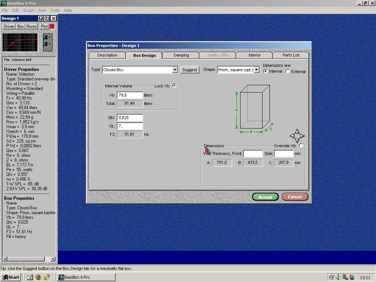Click the pencil quick launch icon

[x=47, y=277]
